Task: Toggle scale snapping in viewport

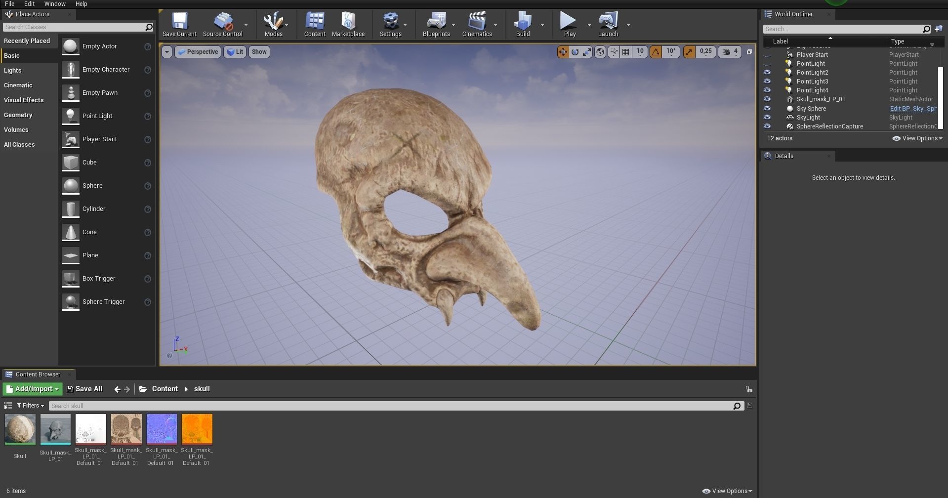Action: click(689, 52)
